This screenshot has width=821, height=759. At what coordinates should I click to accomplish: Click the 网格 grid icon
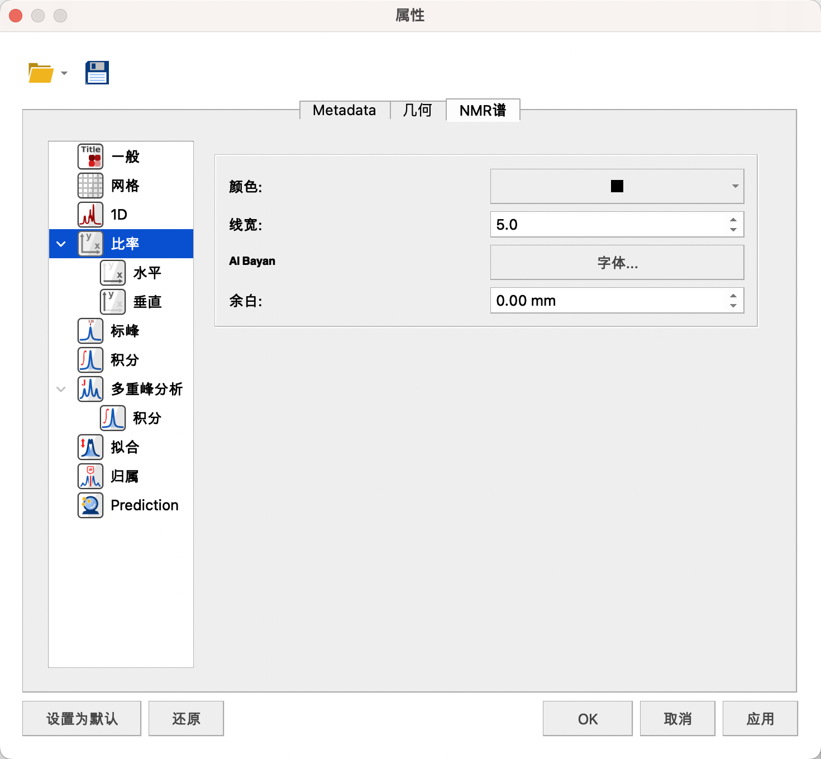[x=90, y=186]
